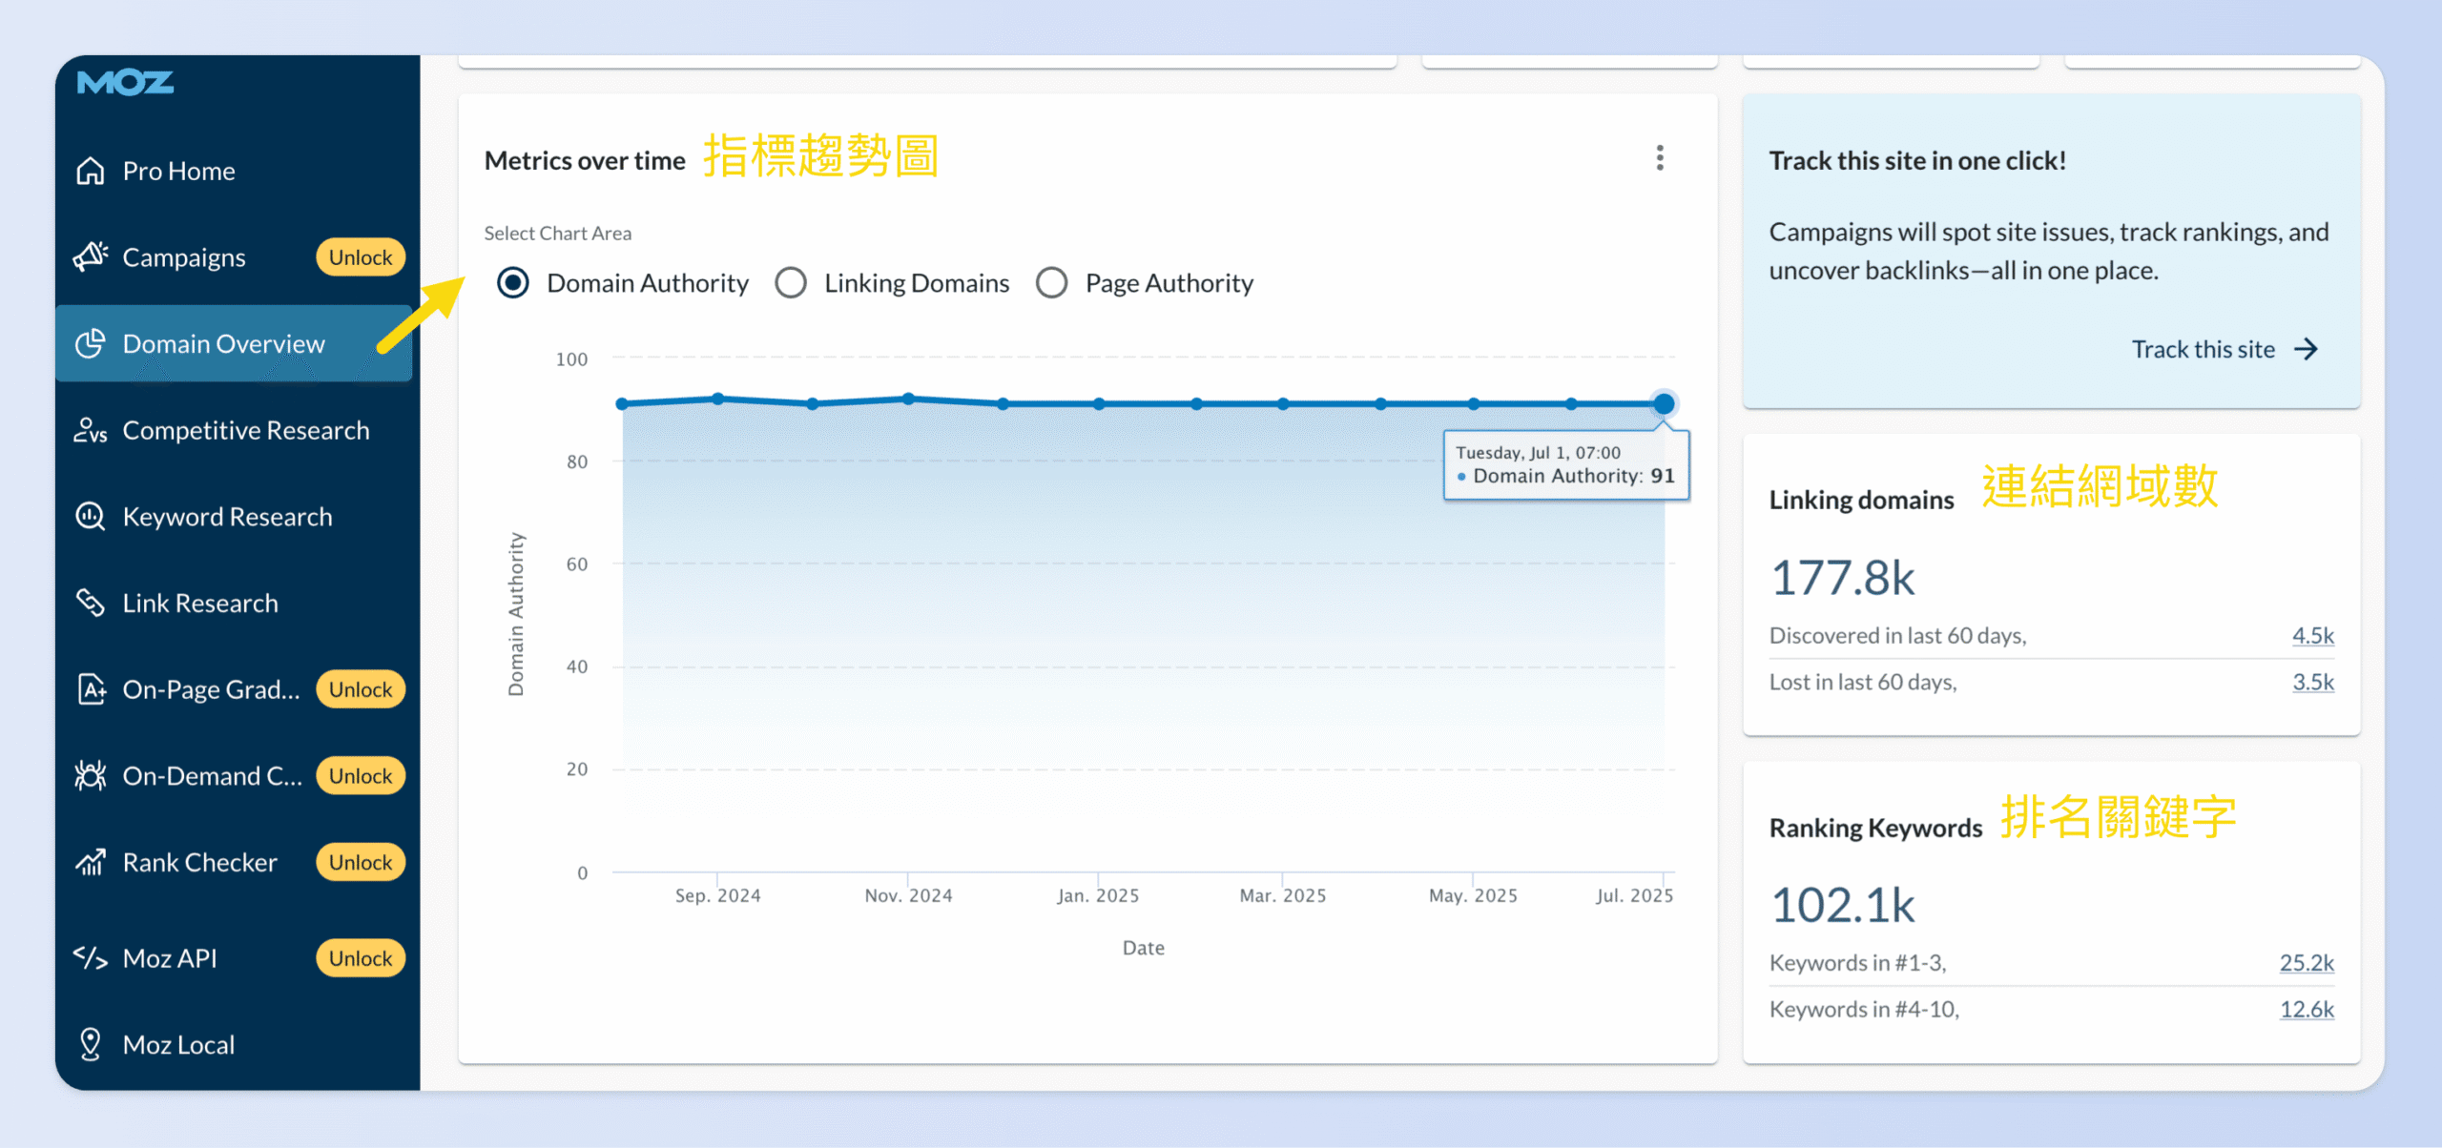
Task: Select the Domain Overview pie chart icon
Action: point(91,343)
